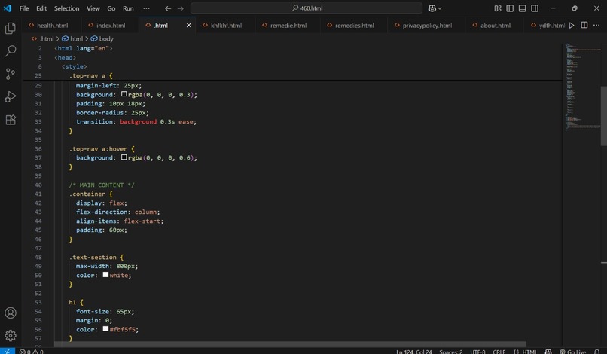Screen dimensions: 607x354
Task: Open the Search view in activity bar
Action: (11, 50)
